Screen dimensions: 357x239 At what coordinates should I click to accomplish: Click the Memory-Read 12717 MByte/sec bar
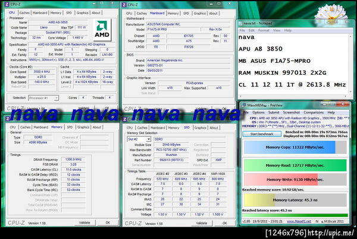(x=295, y=165)
